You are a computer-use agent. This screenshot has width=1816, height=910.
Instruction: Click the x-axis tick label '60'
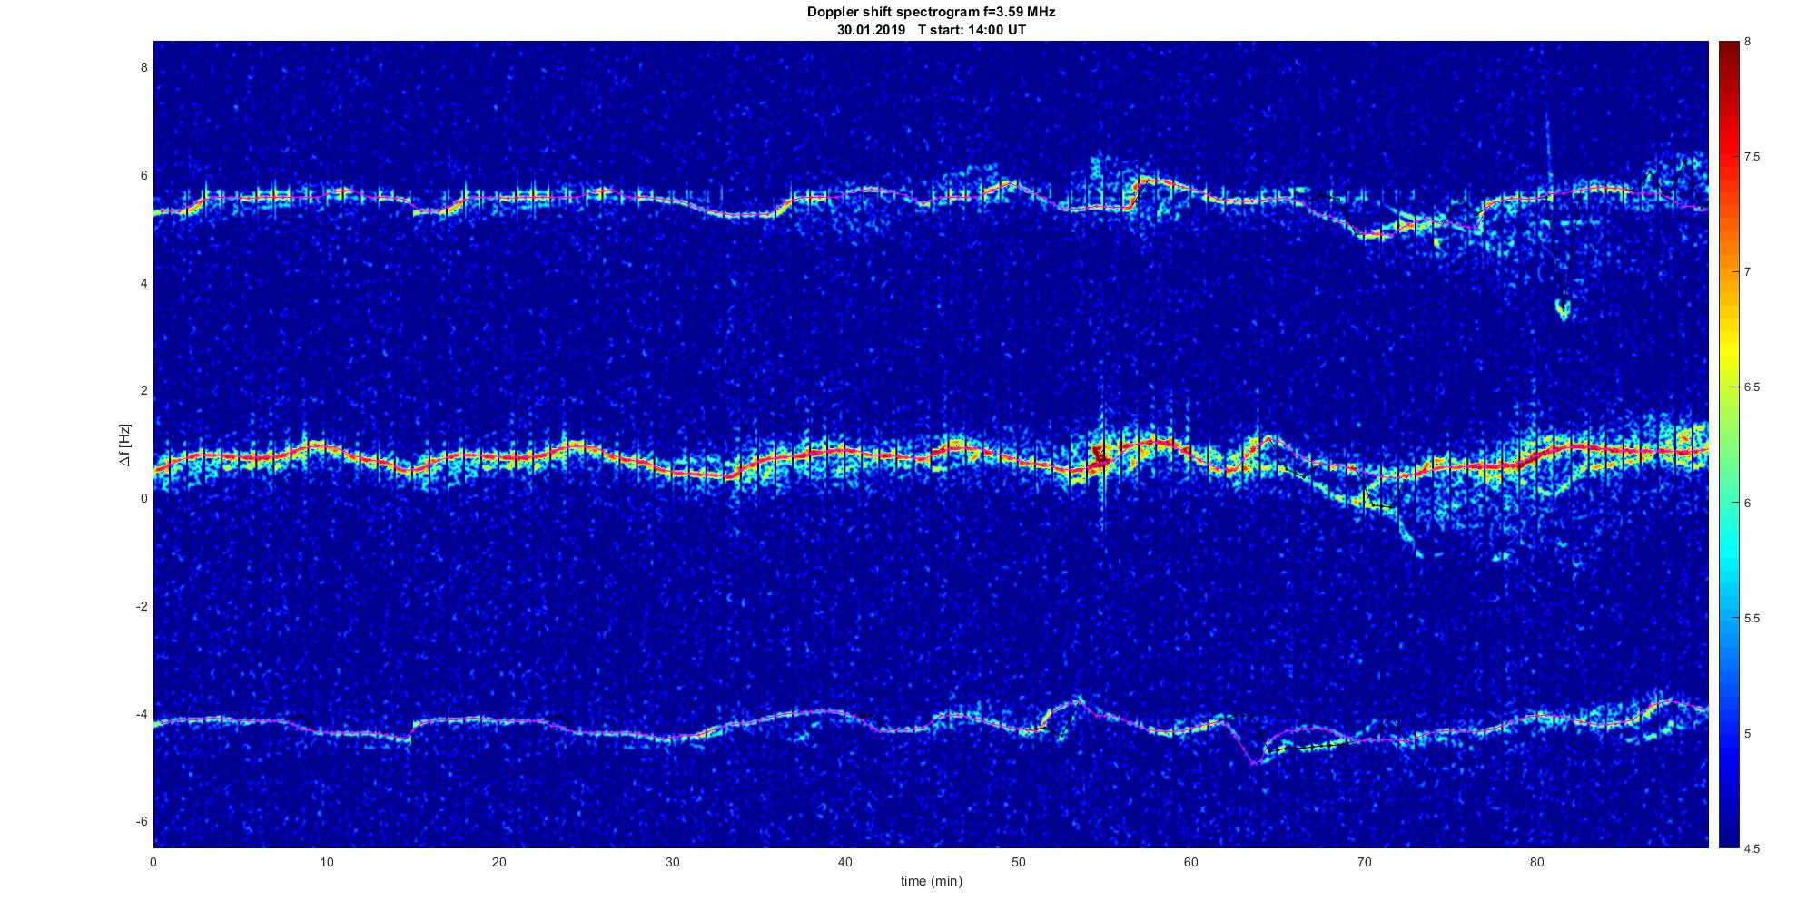click(1190, 862)
